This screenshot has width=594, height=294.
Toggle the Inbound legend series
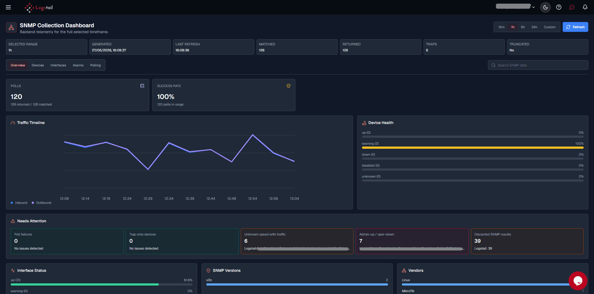coord(19,203)
